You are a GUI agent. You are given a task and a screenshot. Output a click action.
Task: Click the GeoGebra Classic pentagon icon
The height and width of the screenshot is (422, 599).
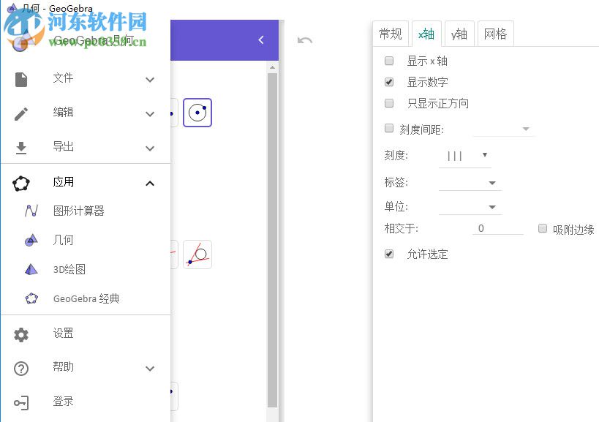[x=31, y=298]
